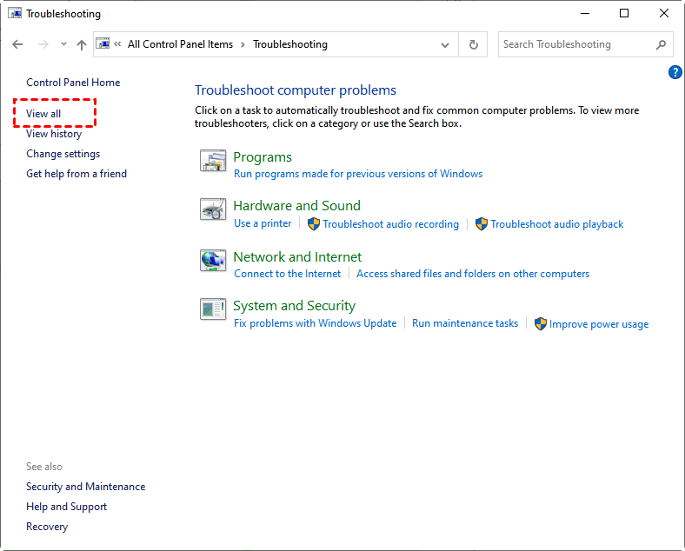Image resolution: width=685 pixels, height=551 pixels.
Task: Click shield icon beside Improve power usage
Action: click(x=541, y=324)
